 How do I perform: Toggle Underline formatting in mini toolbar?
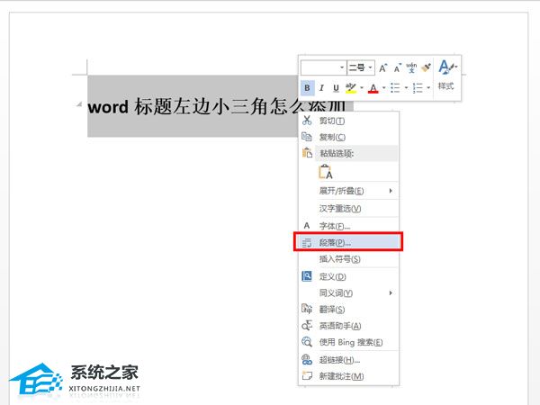(336, 87)
